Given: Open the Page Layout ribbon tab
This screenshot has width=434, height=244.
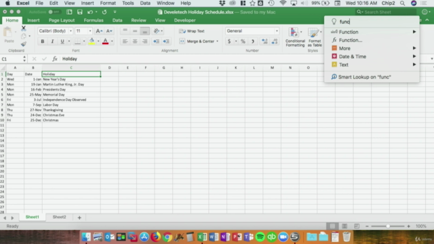Looking at the screenshot, I should (x=62, y=20).
